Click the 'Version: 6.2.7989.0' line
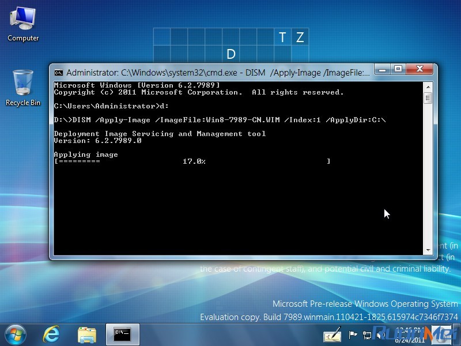This screenshot has width=461, height=346. click(x=97, y=141)
